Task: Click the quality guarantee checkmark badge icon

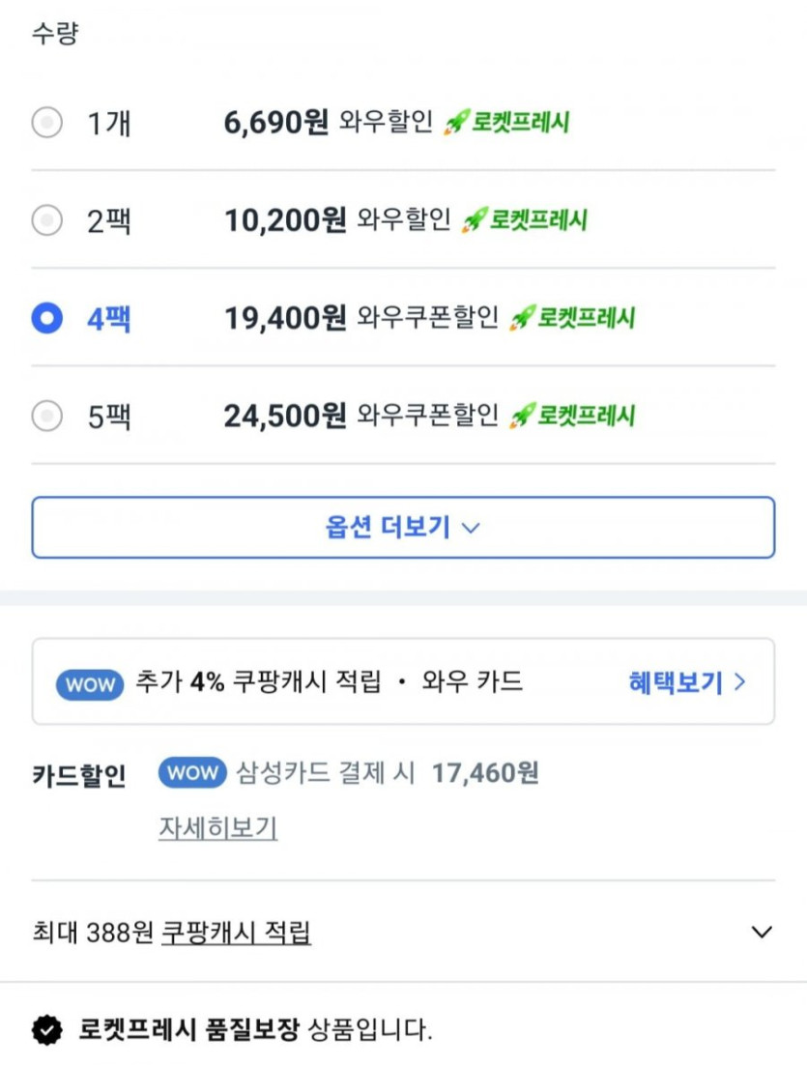Action: (46, 1030)
